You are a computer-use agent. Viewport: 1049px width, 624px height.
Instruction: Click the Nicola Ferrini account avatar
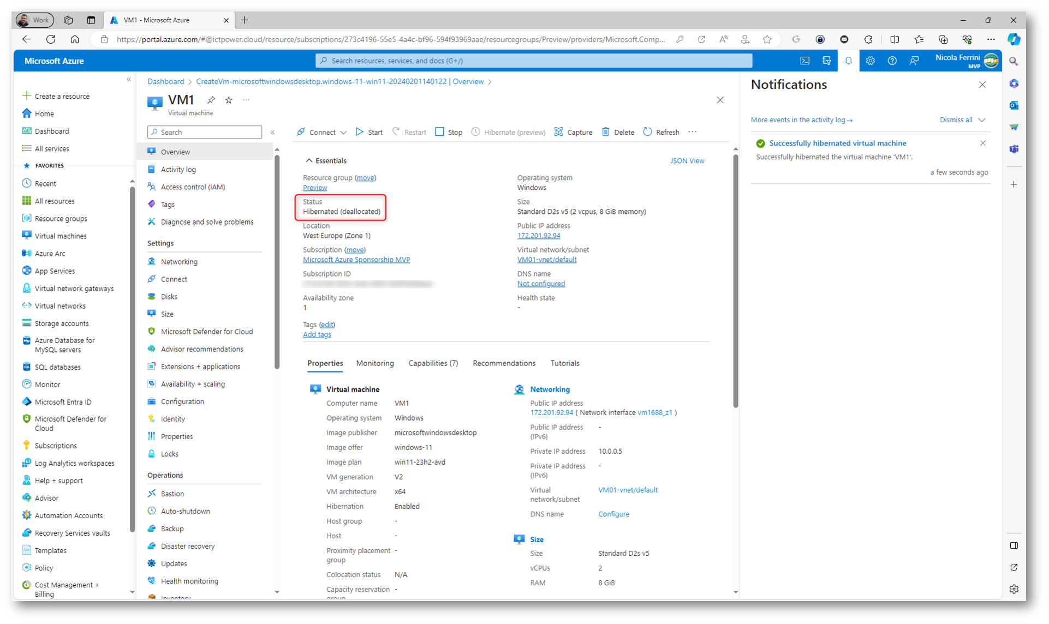click(991, 61)
